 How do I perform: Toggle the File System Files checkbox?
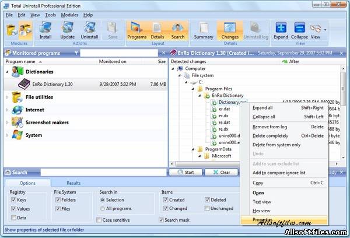pos(58,209)
